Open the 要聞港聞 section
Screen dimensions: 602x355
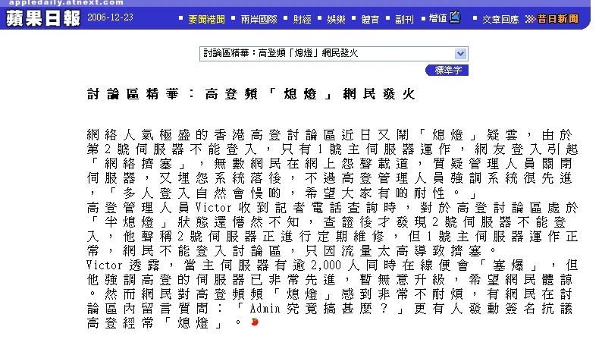coord(206,19)
